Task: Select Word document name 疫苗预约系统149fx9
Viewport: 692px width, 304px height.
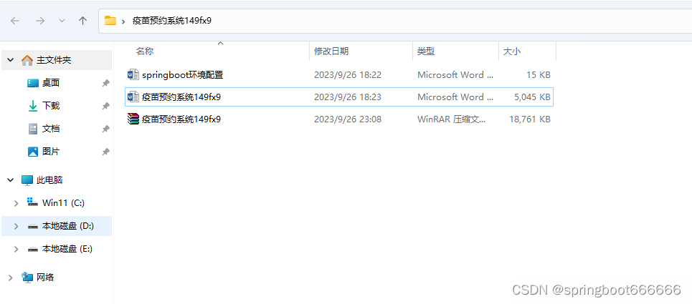Action: pos(181,97)
